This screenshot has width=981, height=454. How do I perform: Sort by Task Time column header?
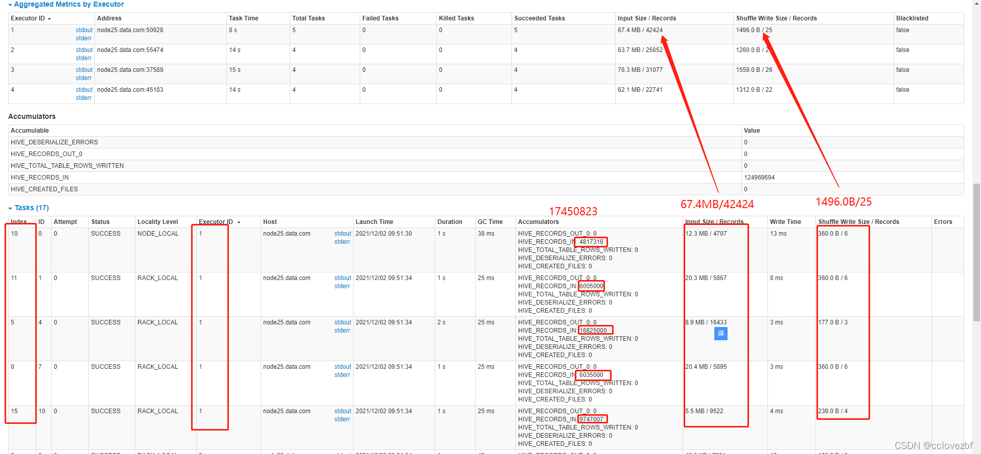click(x=244, y=18)
